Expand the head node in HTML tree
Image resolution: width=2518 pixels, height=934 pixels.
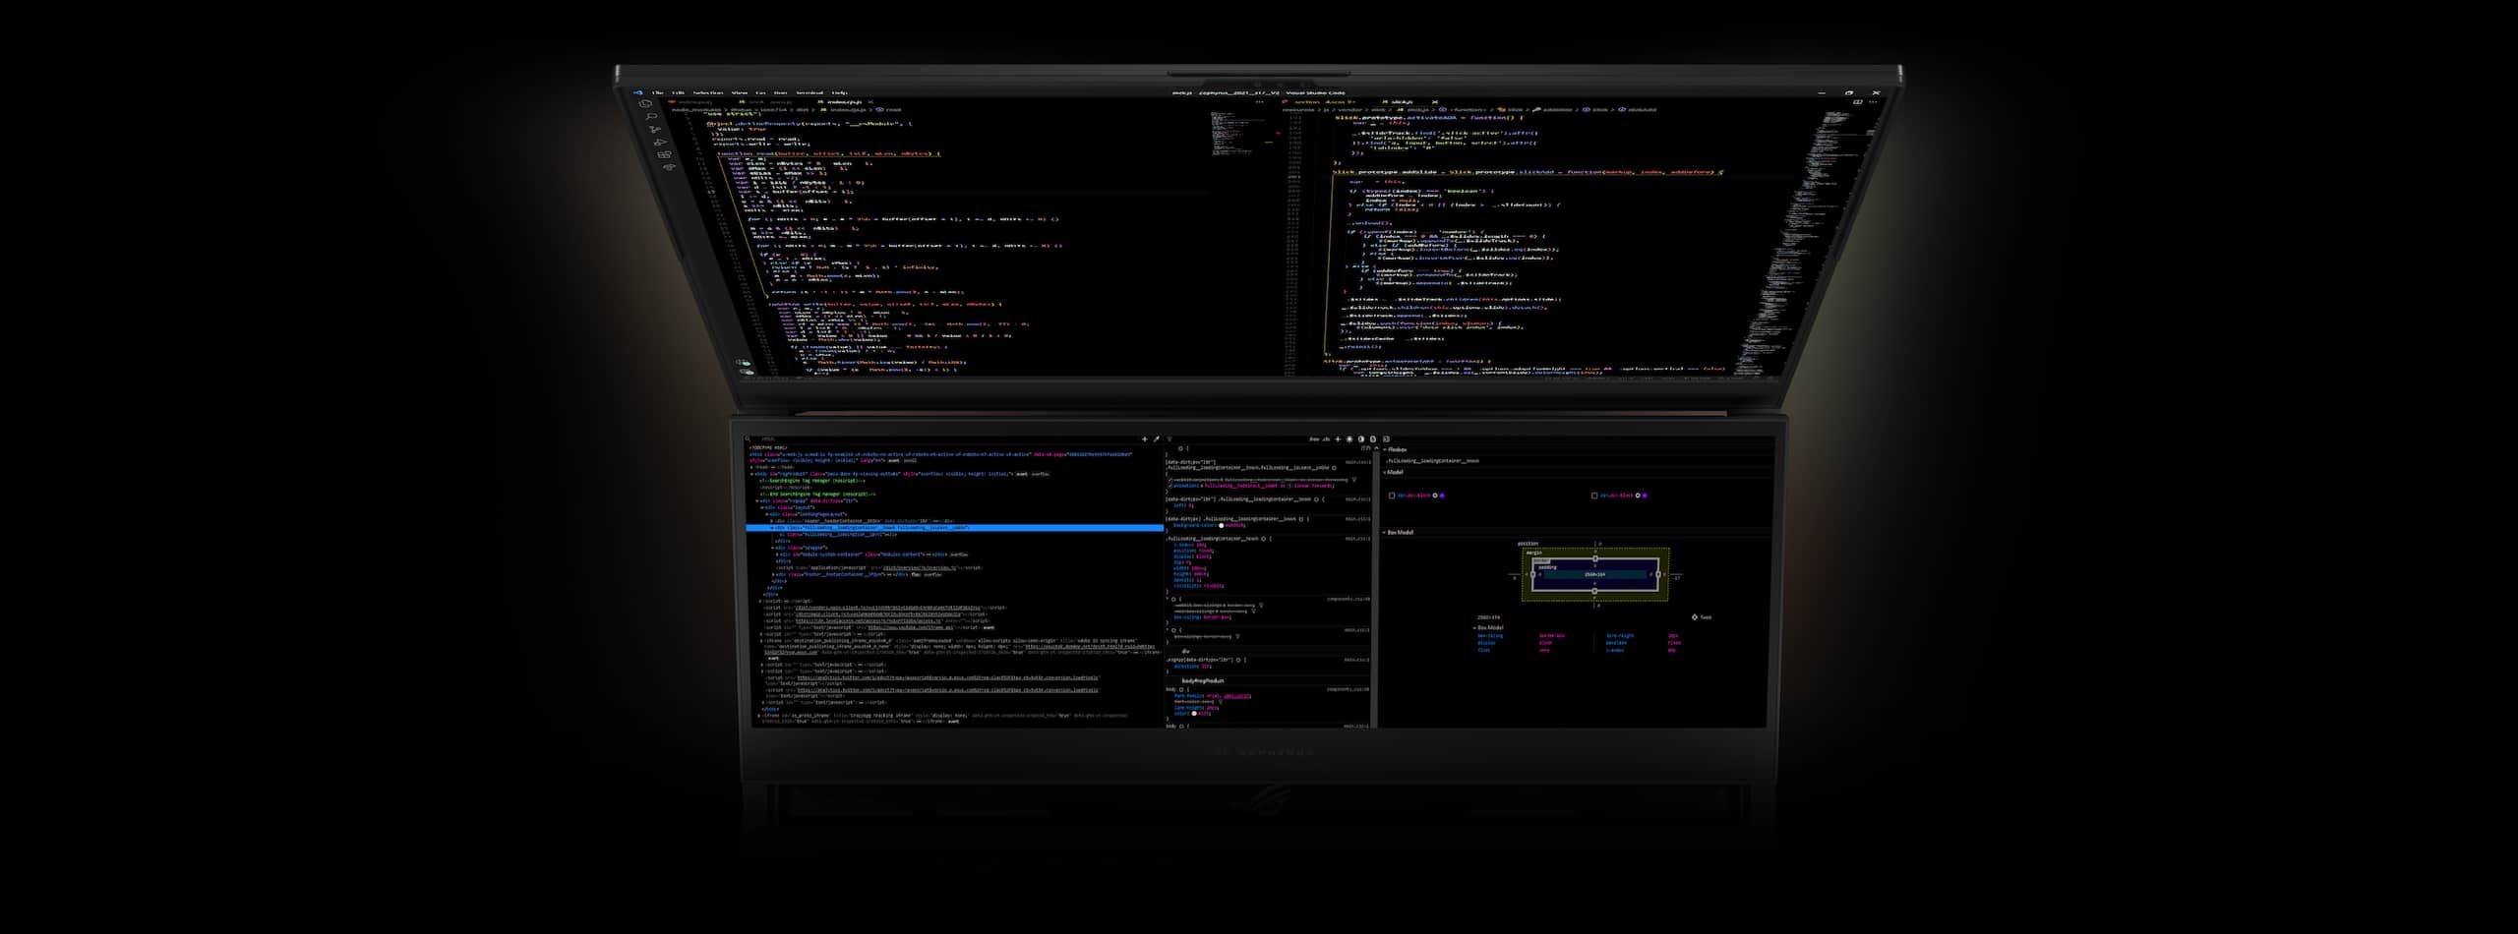tap(751, 467)
